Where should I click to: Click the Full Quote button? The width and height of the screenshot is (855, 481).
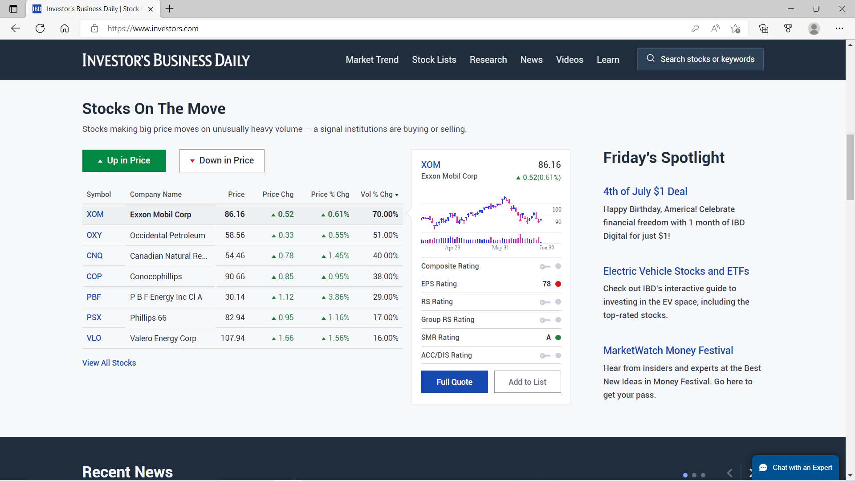[455, 382]
